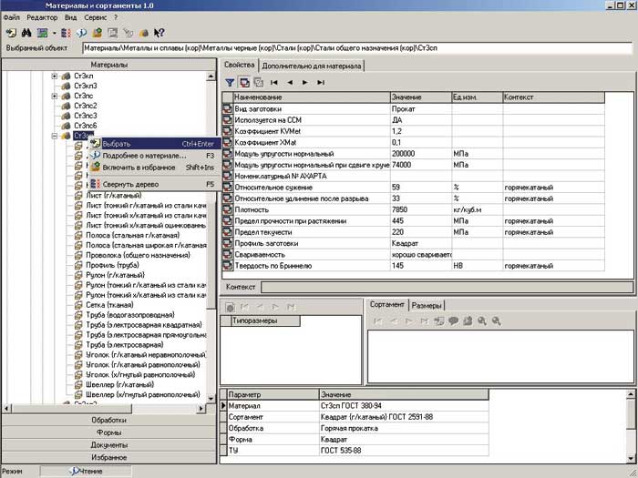Choose Свернуть дерево in context menu
This screenshot has height=478, width=638.
pyautogui.click(x=155, y=184)
